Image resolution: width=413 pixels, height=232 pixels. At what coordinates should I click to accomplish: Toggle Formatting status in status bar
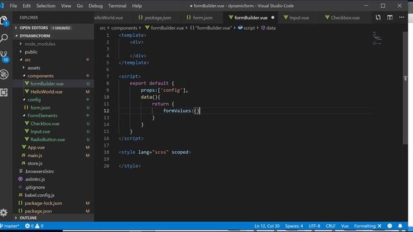(368, 226)
